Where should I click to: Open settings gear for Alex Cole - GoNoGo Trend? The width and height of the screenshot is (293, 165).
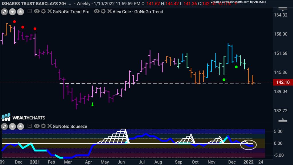click(103, 11)
